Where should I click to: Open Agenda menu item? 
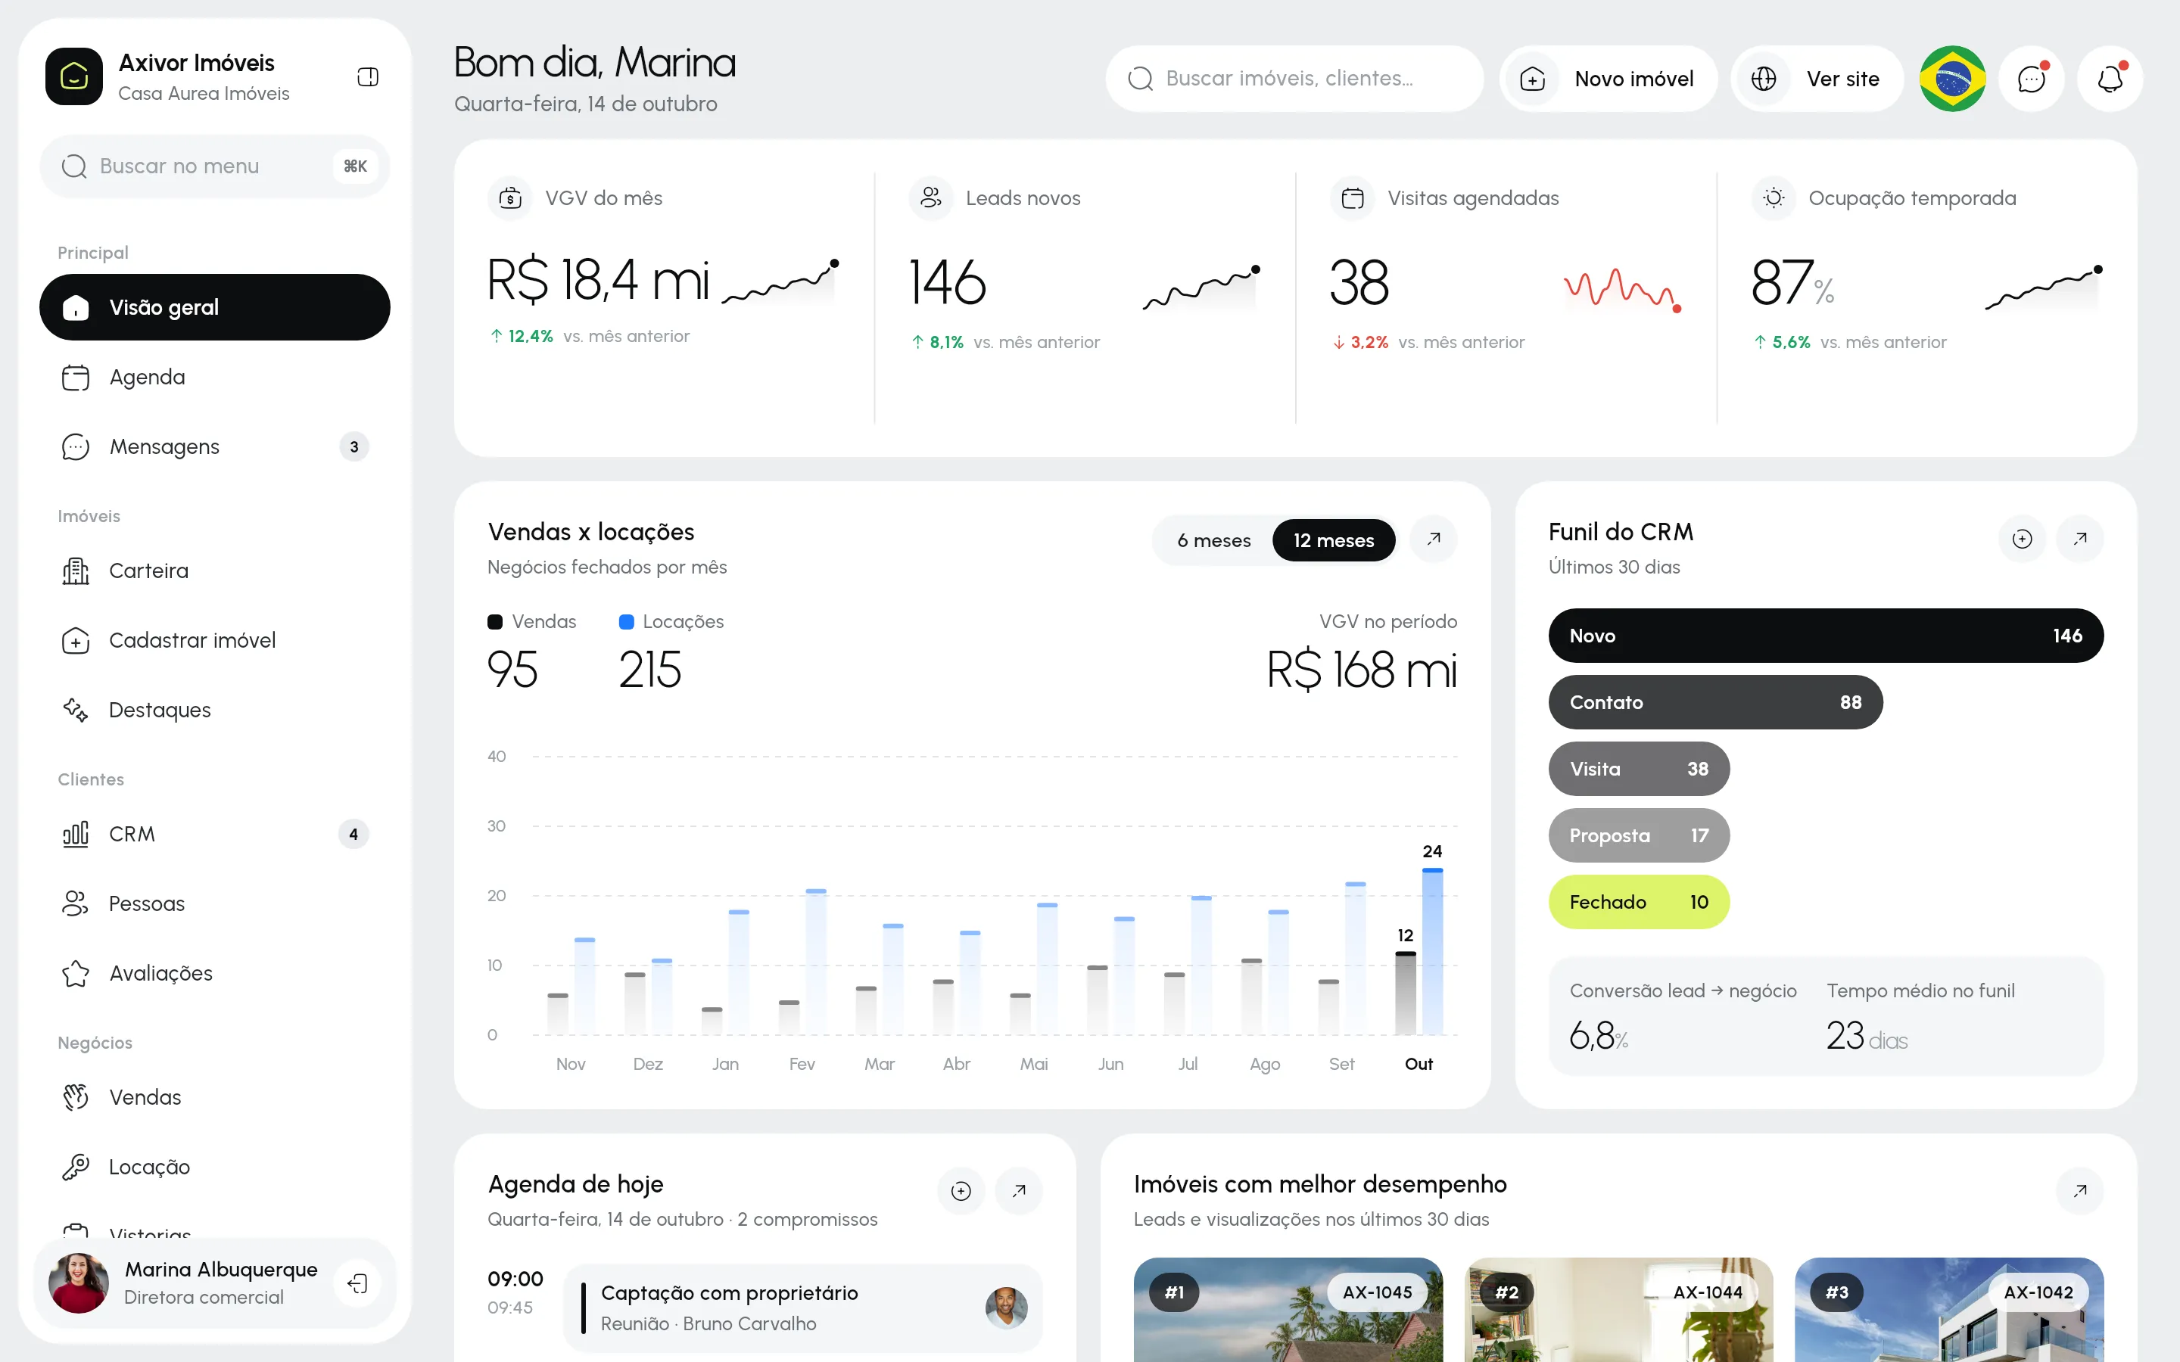coord(214,378)
